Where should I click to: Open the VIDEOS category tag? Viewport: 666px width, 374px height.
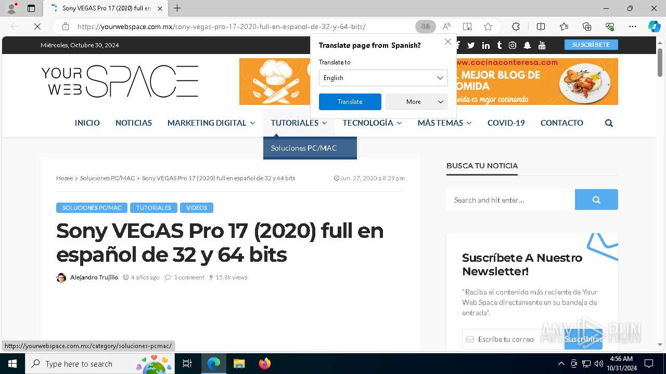coord(197,208)
